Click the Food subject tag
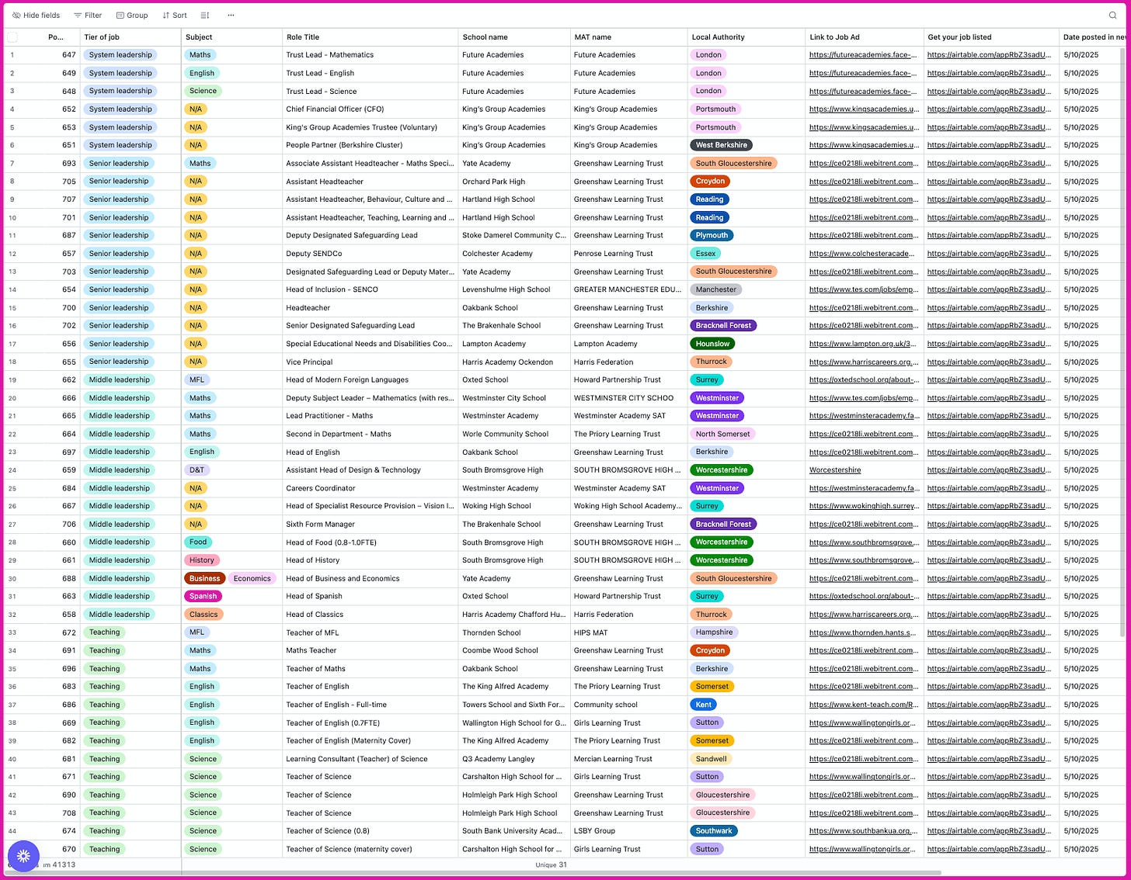1131x880 pixels. pyautogui.click(x=198, y=542)
